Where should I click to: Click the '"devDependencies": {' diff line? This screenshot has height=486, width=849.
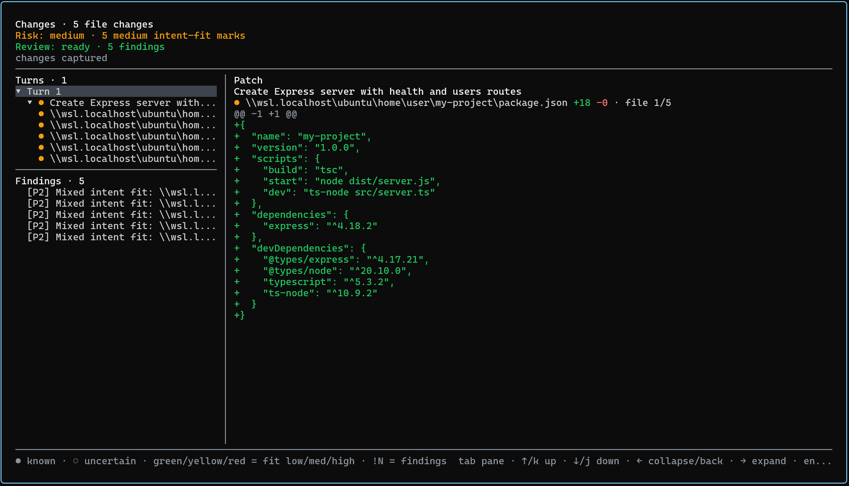pyautogui.click(x=300, y=248)
